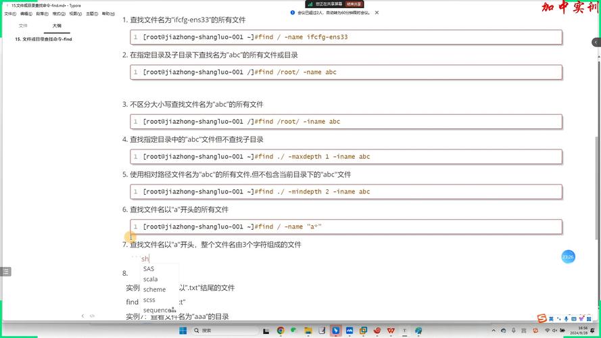The height and width of the screenshot is (338, 601).
Task: Click code block with '-mindepth 2 -iname abc'
Action: click(346, 191)
